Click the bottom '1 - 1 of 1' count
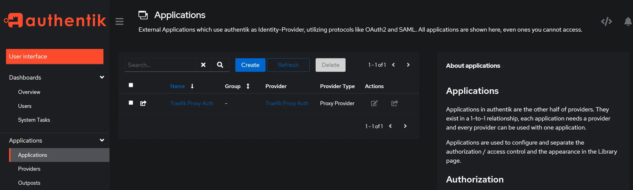633x190 pixels. (374, 126)
